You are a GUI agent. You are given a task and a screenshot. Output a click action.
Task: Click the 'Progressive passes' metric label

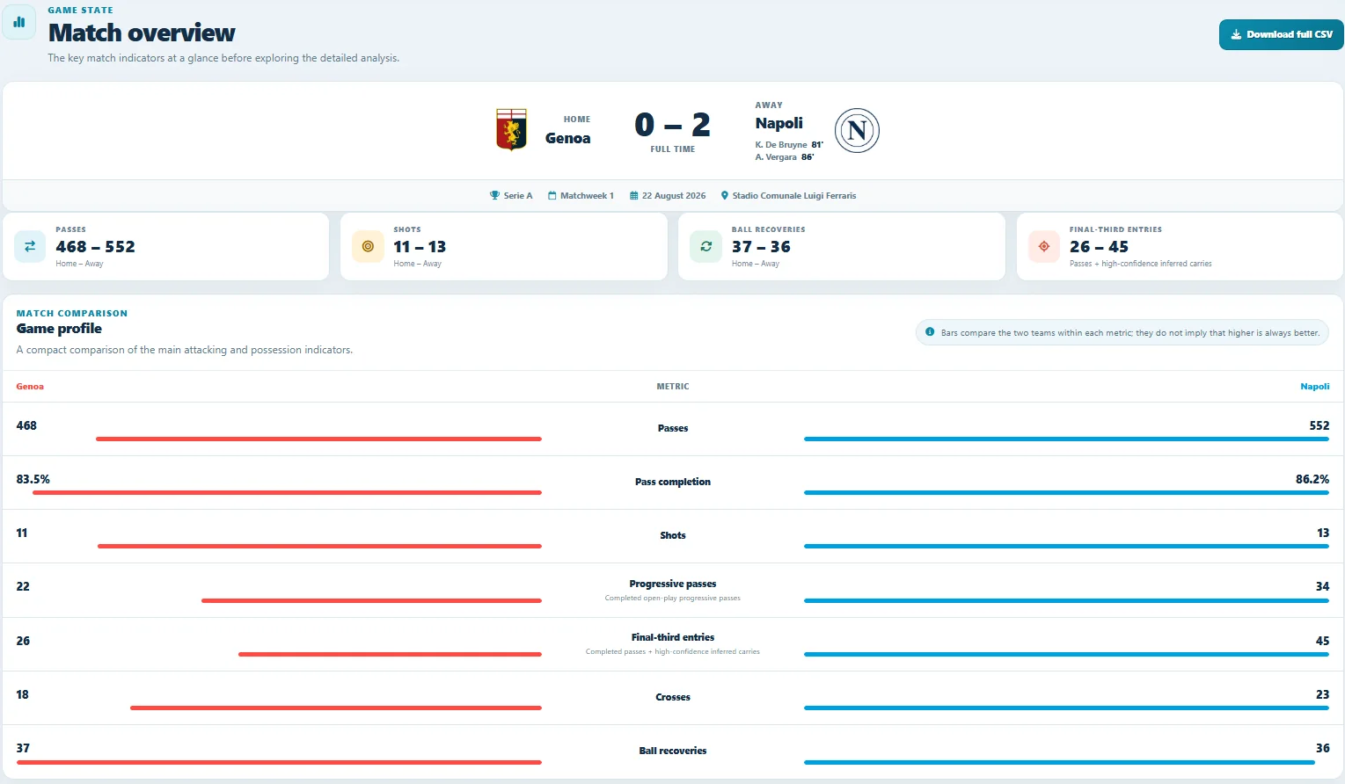[673, 584]
